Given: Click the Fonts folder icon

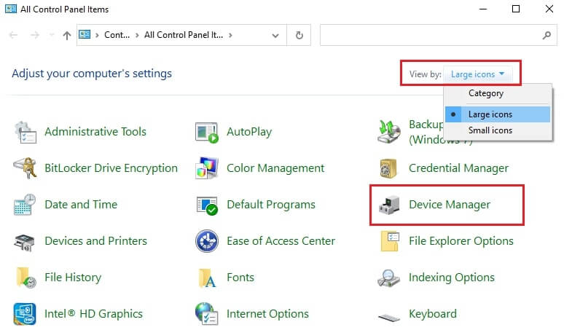Looking at the screenshot, I should click(207, 278).
